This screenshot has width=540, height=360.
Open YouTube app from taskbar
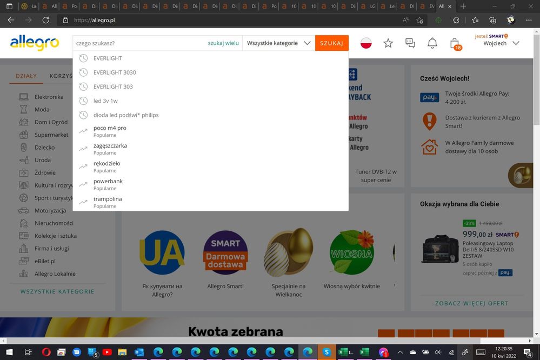pos(107,352)
